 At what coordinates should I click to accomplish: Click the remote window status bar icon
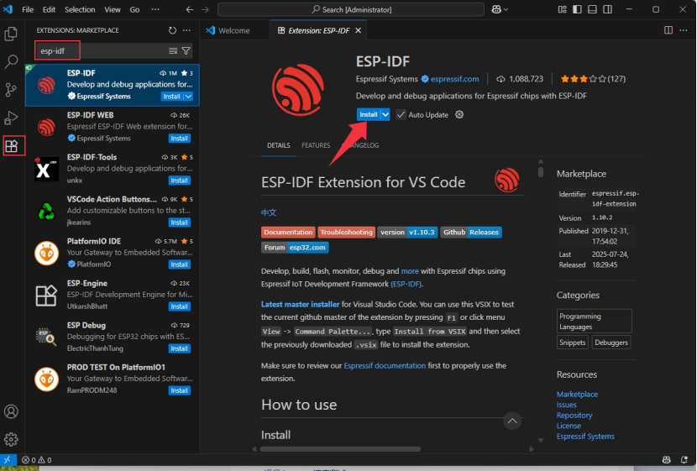[8, 460]
